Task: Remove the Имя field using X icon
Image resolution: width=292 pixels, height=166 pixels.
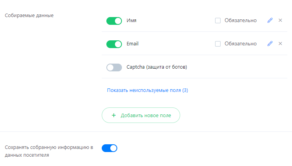Action: [280, 20]
